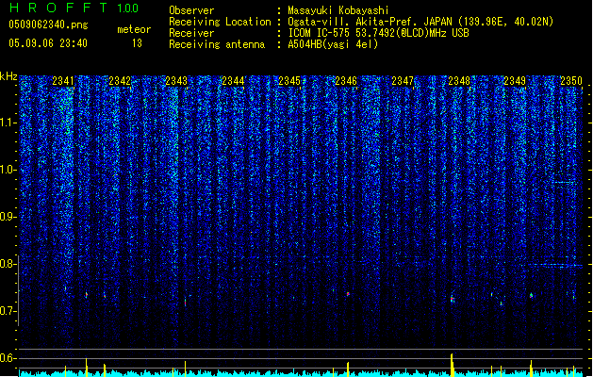Click the 2341 time marker
Screen dimensions: 593x377
[x=63, y=81]
